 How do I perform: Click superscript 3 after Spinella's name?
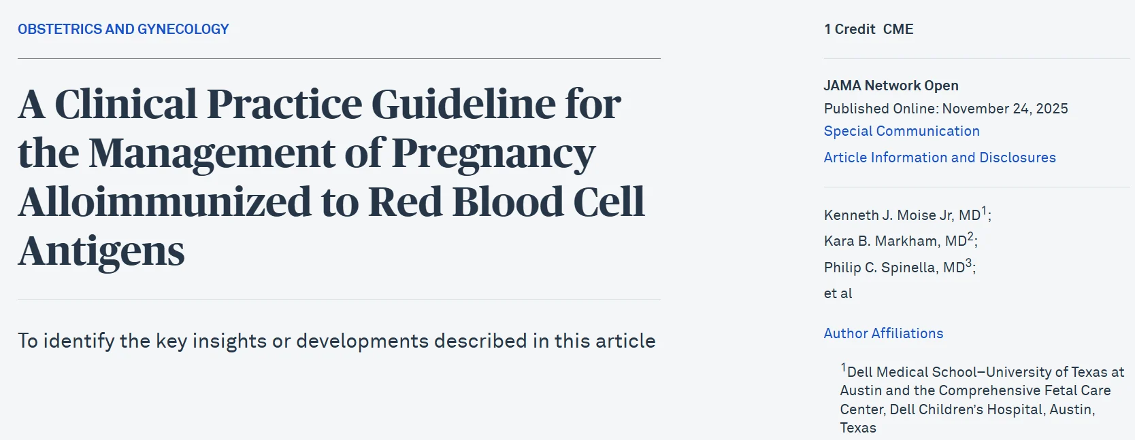969,263
